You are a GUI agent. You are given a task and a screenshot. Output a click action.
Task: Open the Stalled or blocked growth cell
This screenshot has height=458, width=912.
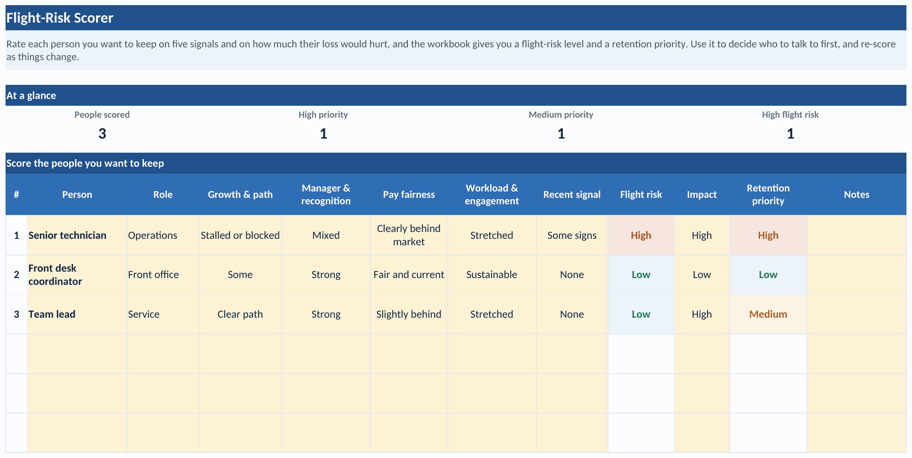click(x=240, y=235)
